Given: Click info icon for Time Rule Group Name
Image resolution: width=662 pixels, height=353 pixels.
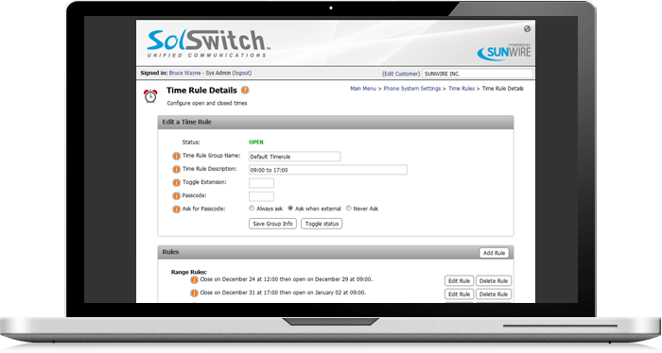Looking at the screenshot, I should click(177, 157).
